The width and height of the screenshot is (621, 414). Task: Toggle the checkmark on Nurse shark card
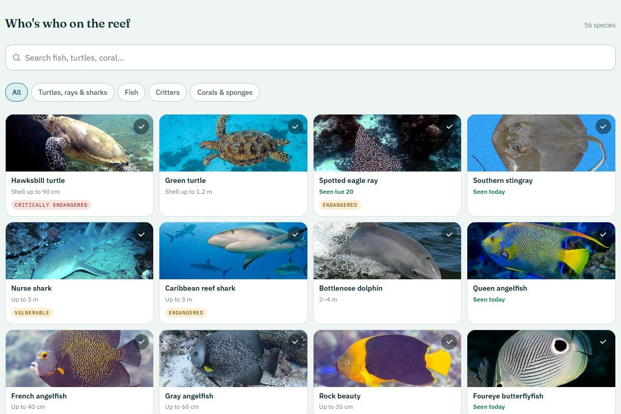pos(141,234)
